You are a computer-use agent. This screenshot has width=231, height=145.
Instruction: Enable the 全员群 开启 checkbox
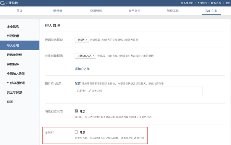[x=76, y=132]
